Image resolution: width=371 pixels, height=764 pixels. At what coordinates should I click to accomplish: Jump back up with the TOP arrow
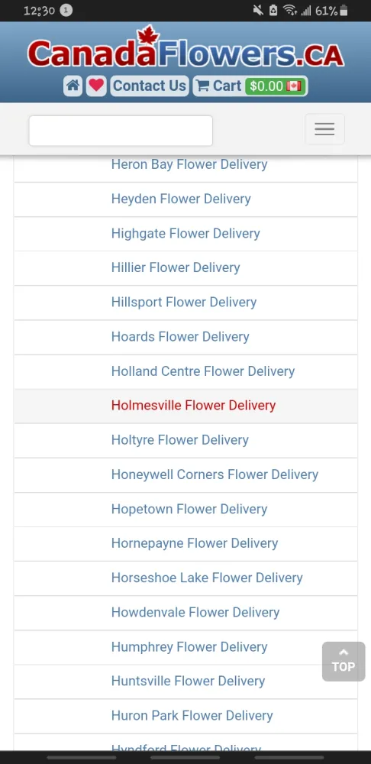coord(344,661)
